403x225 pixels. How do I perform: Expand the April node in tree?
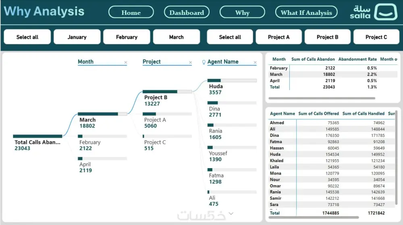click(x=102, y=165)
